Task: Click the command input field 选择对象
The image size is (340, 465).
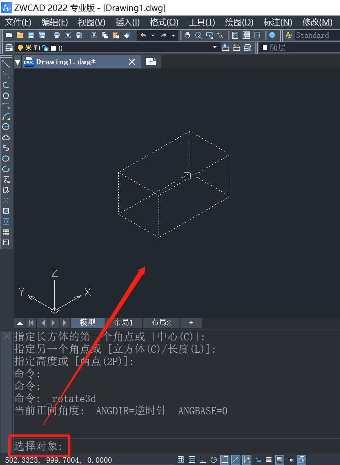Action: tap(176, 446)
